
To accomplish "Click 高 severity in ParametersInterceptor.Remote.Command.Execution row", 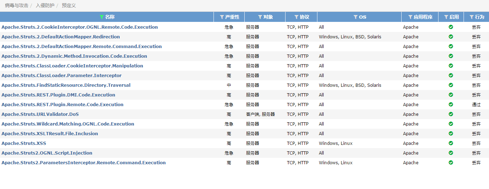I will (x=229, y=162).
